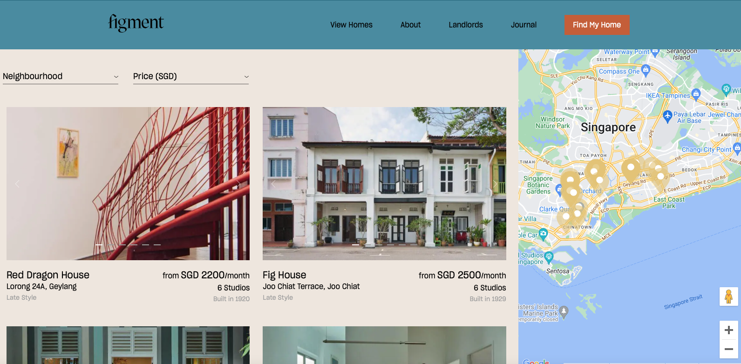Open Street View pegman icon on map
The height and width of the screenshot is (364, 741).
pyautogui.click(x=728, y=297)
